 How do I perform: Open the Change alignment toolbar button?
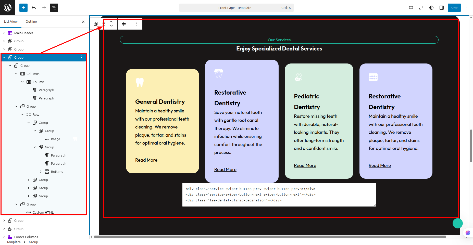pos(124,24)
